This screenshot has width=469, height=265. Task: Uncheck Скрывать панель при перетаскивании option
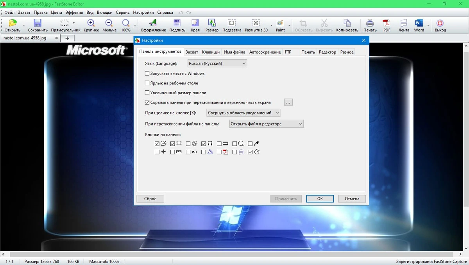click(x=147, y=102)
